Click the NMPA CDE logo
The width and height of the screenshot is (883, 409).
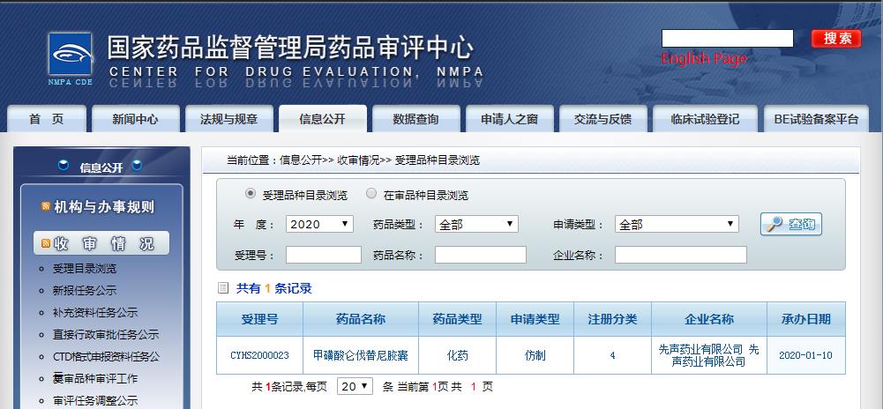(x=71, y=58)
